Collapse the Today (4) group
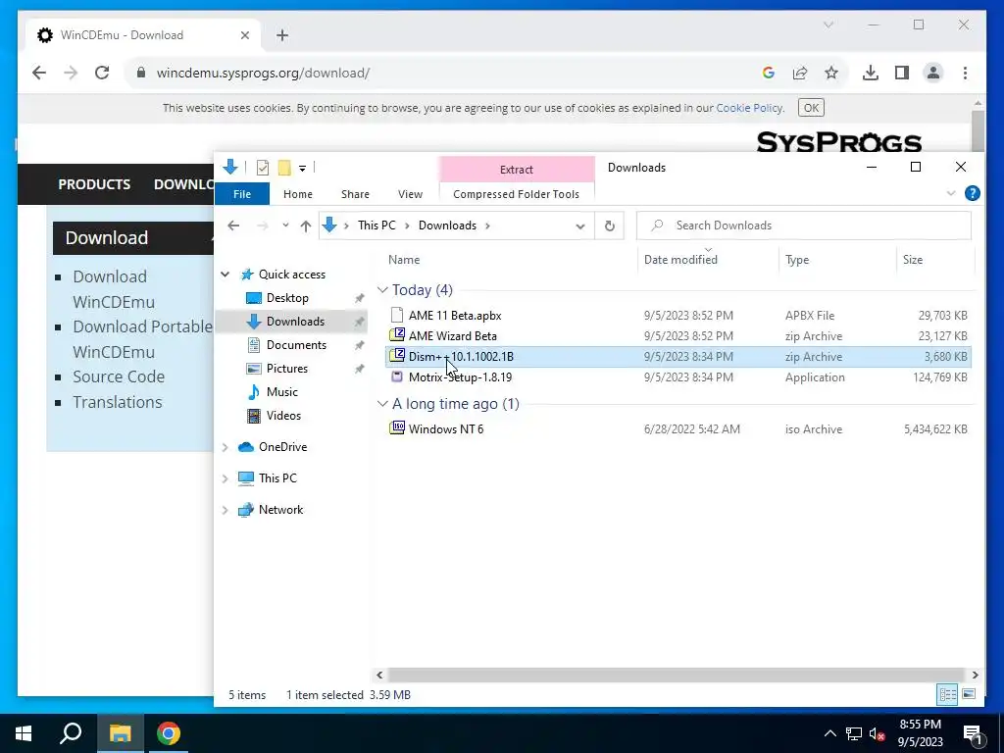This screenshot has width=1004, height=753. (x=382, y=290)
